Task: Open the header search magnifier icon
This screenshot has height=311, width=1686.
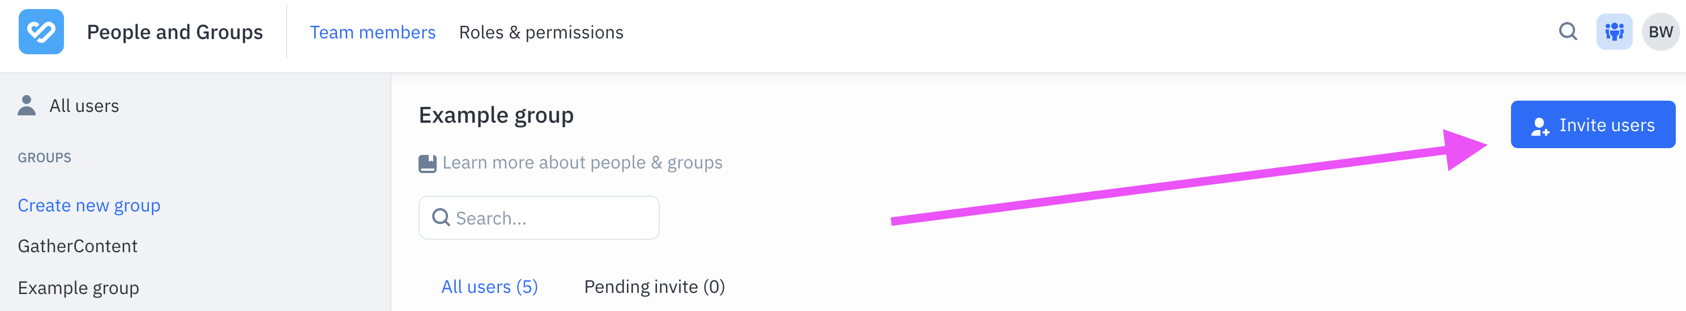Action: tap(1568, 32)
